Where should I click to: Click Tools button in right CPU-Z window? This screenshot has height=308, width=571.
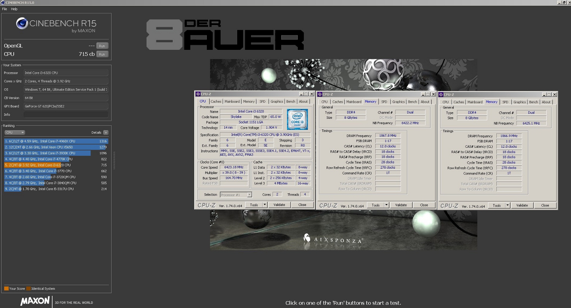[x=497, y=206]
